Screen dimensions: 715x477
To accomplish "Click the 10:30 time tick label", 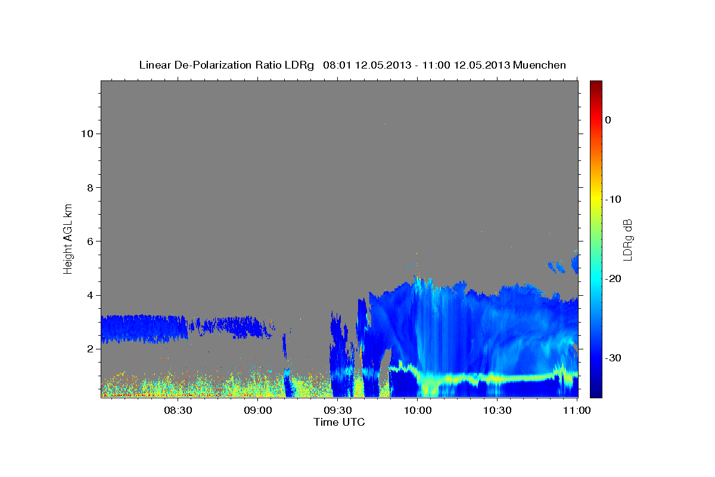I will coord(498,410).
